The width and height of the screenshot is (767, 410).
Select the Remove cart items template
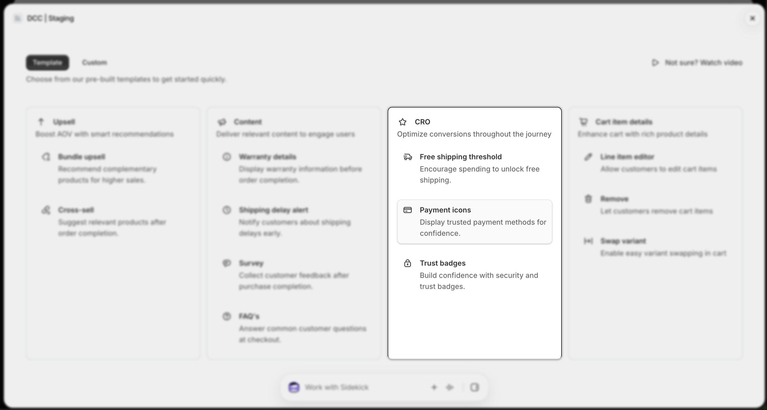(x=655, y=205)
